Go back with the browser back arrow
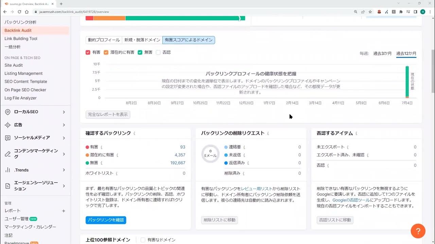The height and width of the screenshot is (244, 435). pos(5,12)
